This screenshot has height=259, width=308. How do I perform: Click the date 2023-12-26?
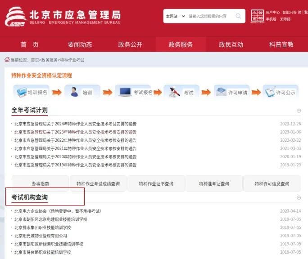(x=290, y=124)
